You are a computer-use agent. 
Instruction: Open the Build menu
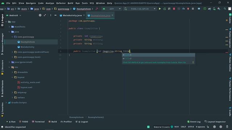point(70,3)
